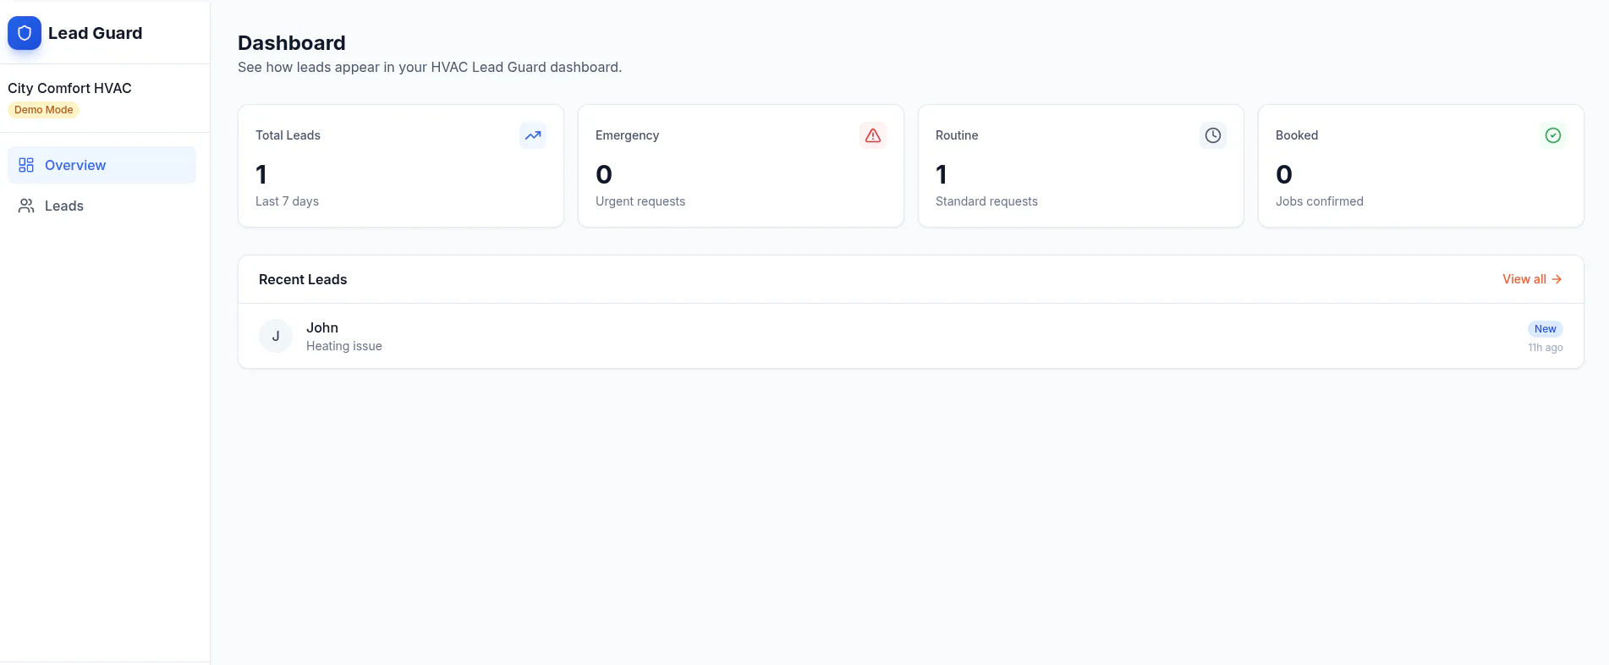Image resolution: width=1609 pixels, height=665 pixels.
Task: Click the Leads people icon in sidebar
Action: coord(26,206)
